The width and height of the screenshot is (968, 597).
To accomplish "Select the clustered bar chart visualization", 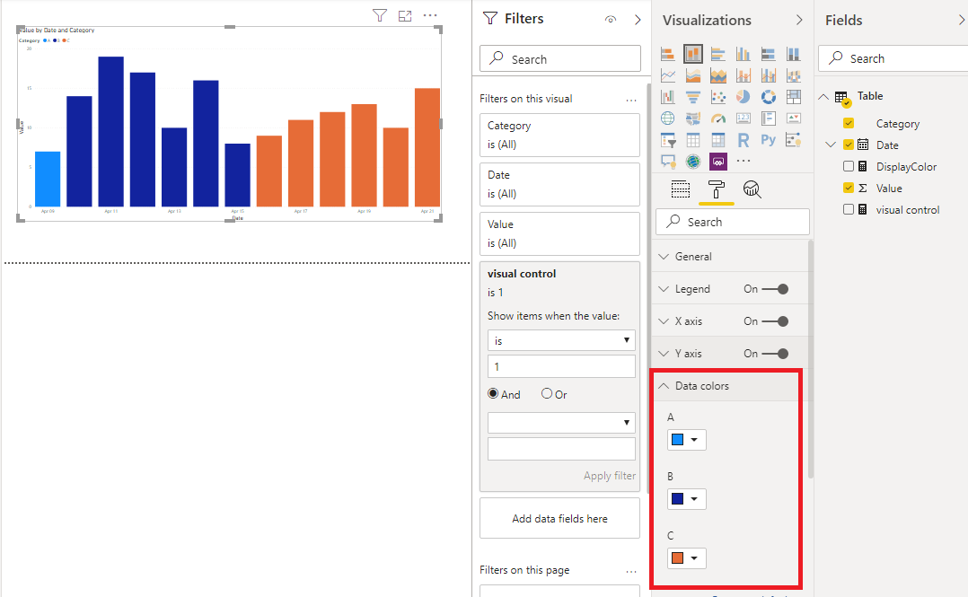I will 718,55.
